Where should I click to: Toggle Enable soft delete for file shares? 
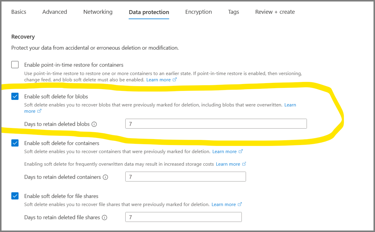tap(15, 196)
